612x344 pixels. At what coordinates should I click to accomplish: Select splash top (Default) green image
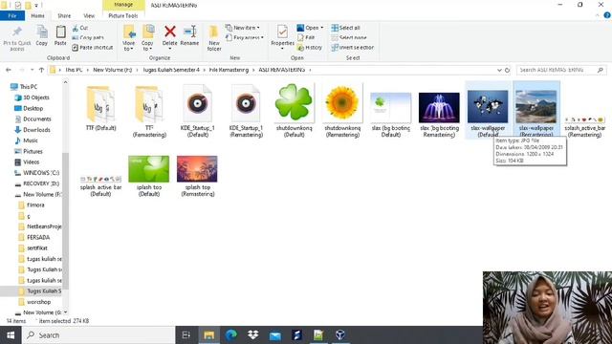(149, 176)
